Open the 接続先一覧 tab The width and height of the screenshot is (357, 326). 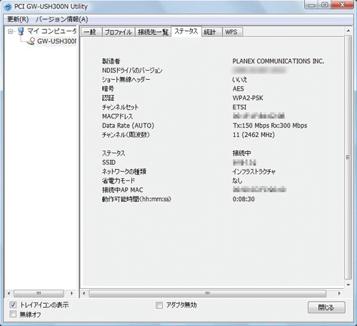click(154, 32)
